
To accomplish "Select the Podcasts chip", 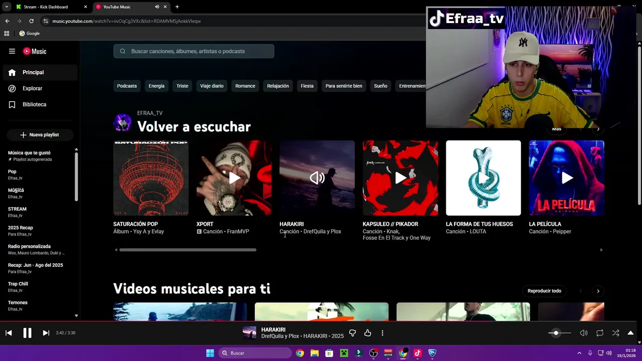I will (127, 86).
